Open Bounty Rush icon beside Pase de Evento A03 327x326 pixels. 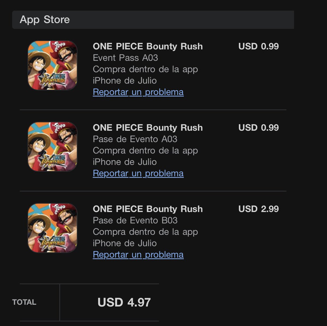coord(53,147)
